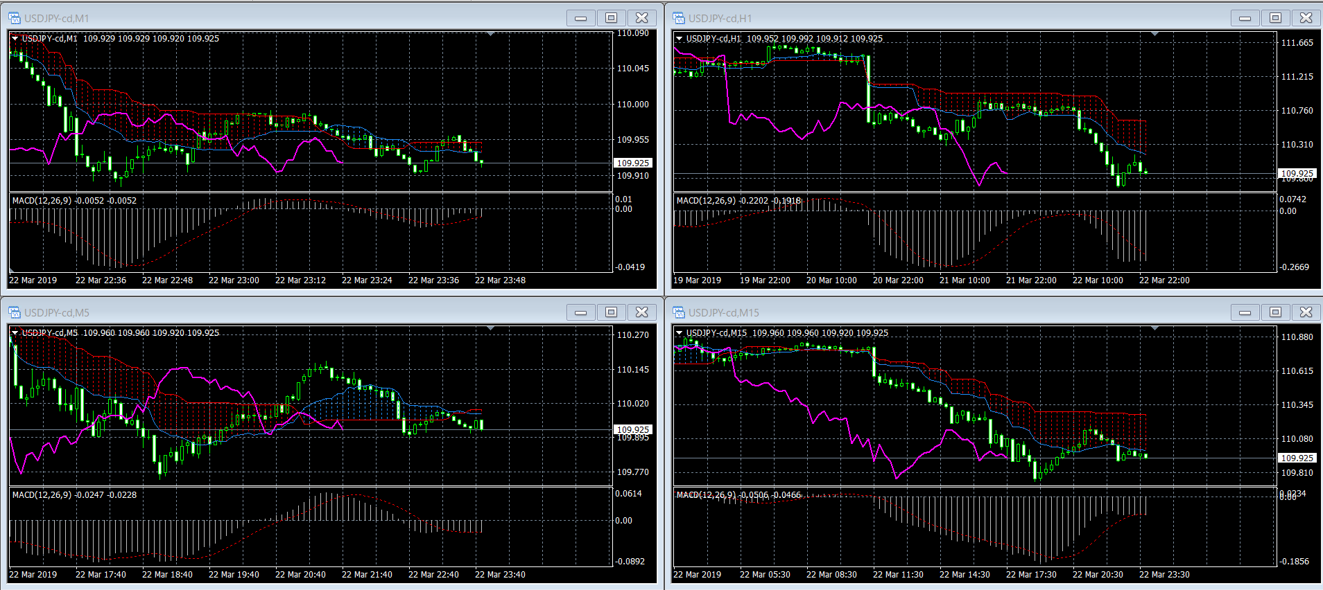Click the 109.955 price scale value
1323x590 pixels.
pyautogui.click(x=633, y=140)
